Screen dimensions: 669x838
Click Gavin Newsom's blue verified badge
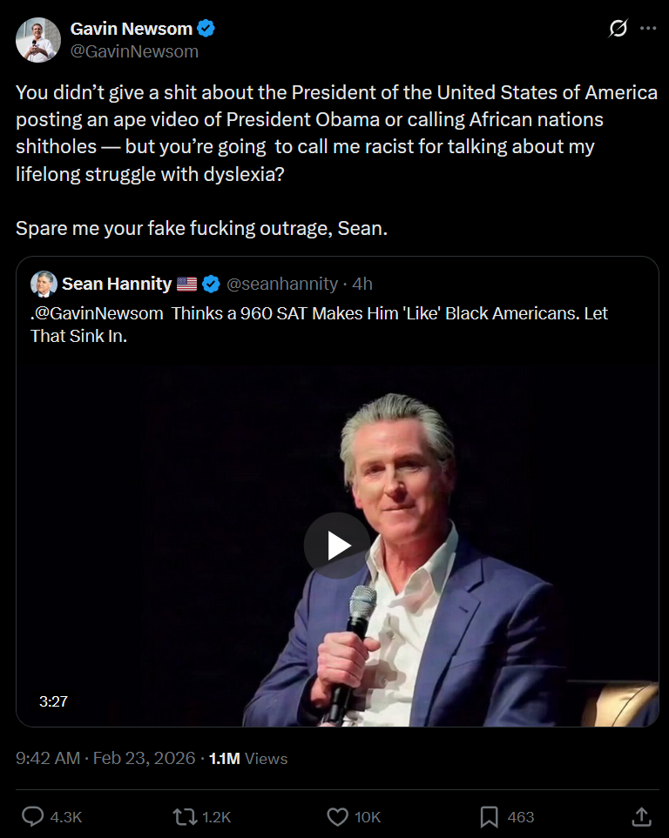pos(206,29)
